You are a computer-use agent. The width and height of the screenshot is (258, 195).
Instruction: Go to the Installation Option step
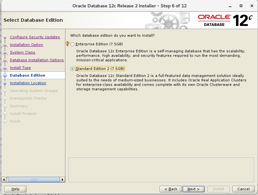point(27,45)
